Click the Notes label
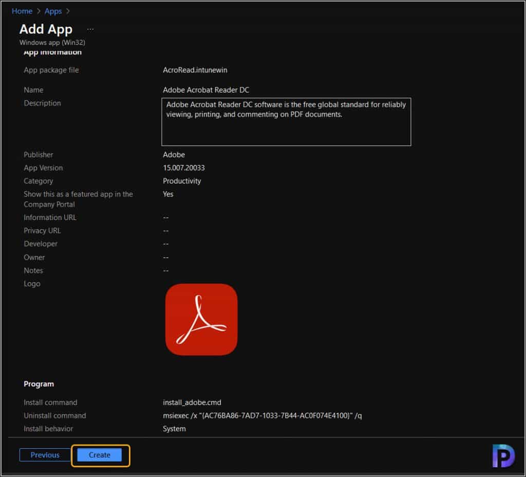This screenshot has height=477, width=526. pos(33,270)
